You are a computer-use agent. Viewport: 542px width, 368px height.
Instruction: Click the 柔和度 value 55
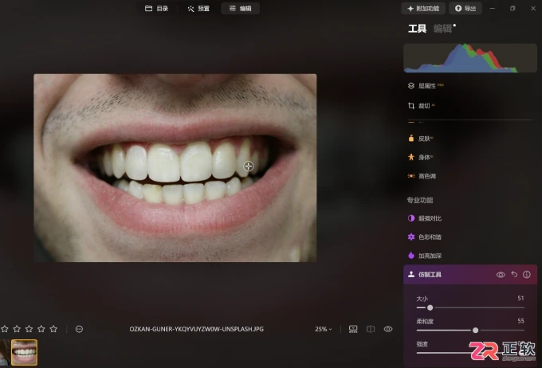[x=520, y=321]
